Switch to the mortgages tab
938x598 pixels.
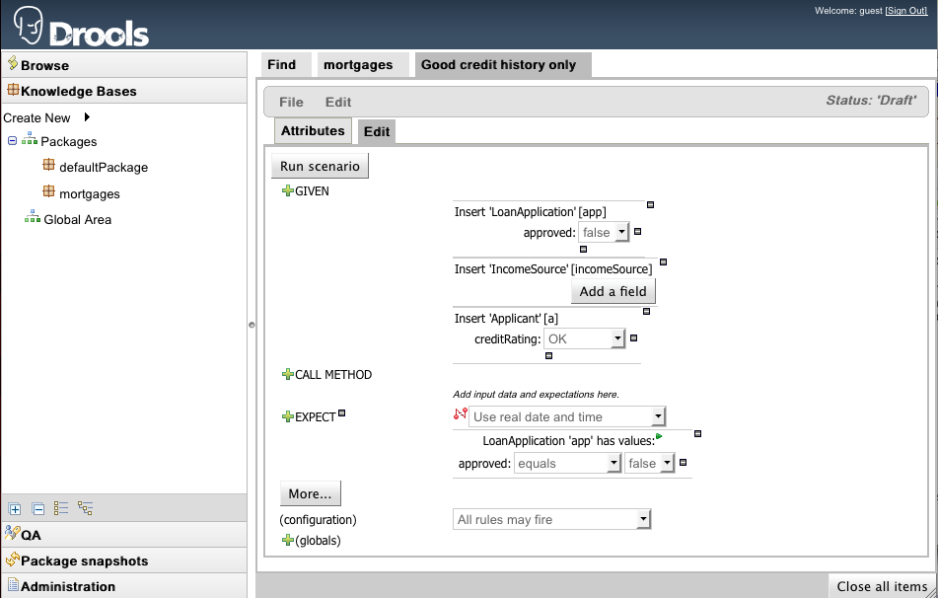363,65
